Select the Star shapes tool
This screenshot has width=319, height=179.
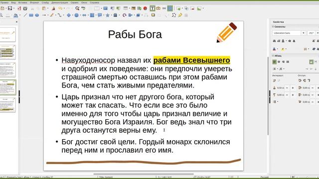pos(108,15)
